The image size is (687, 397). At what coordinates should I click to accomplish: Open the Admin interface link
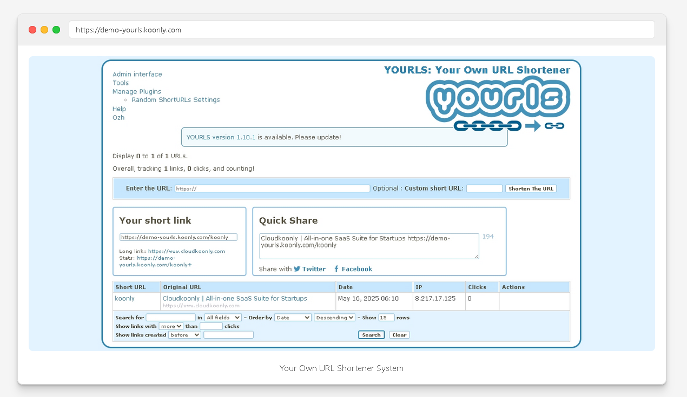tap(137, 75)
